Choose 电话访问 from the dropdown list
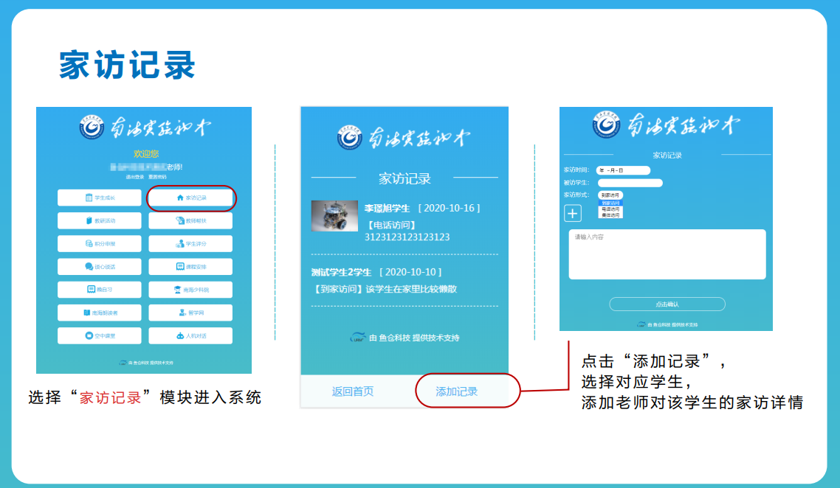Image resolution: width=840 pixels, height=488 pixels. [610, 209]
